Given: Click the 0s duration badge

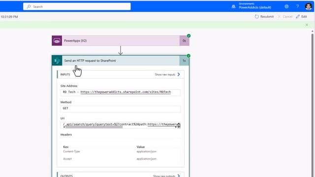Looking at the screenshot, I should coord(184,41).
